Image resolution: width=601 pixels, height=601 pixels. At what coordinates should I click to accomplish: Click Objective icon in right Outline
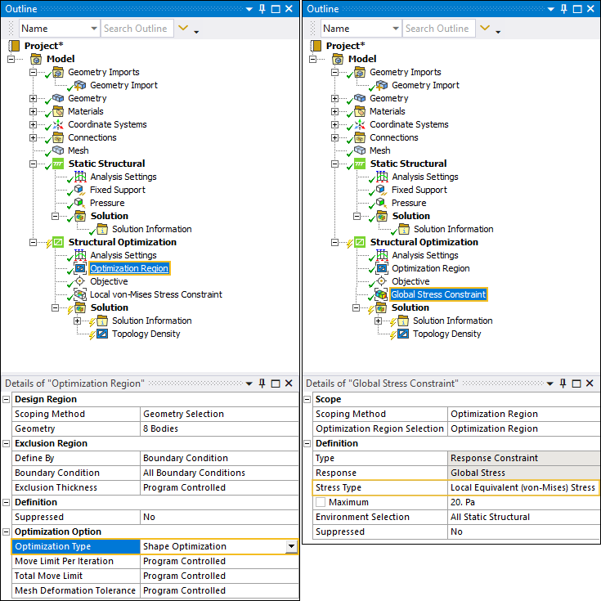click(381, 281)
